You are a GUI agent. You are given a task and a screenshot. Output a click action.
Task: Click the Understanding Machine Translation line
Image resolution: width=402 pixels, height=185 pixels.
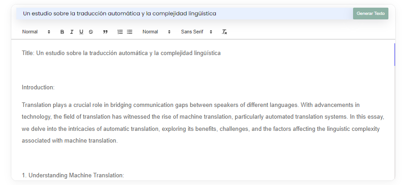coord(73,176)
